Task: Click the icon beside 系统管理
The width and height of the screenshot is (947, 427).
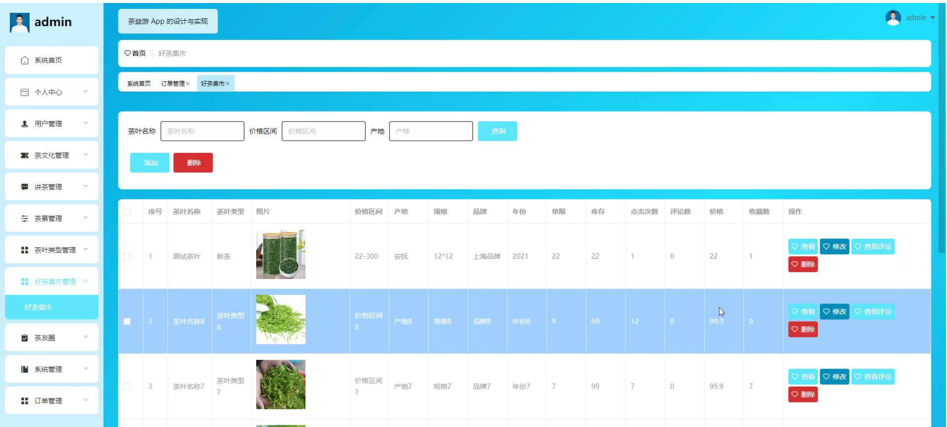Action: pyautogui.click(x=25, y=369)
